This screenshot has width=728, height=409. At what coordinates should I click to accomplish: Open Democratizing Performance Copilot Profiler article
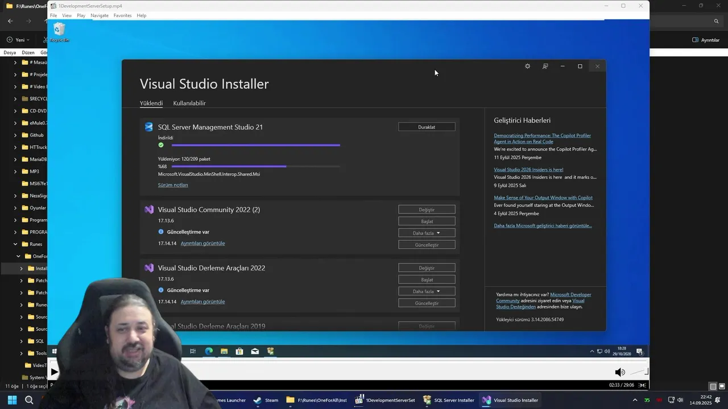pos(542,139)
